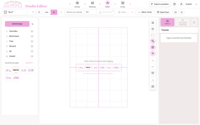Open the view all link

coord(30,63)
